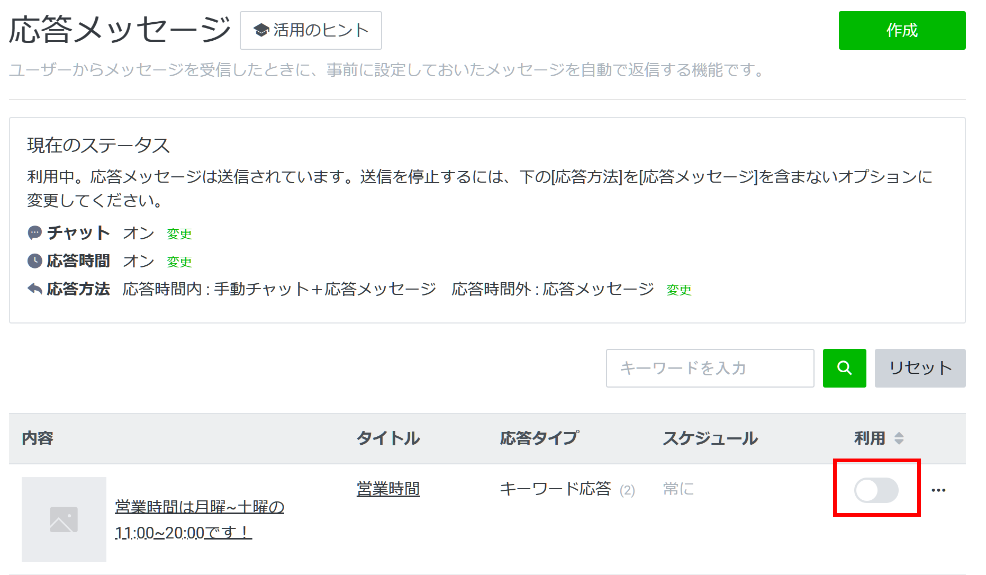Click the green magnifier search button
This screenshot has height=575, width=986.
coord(844,368)
